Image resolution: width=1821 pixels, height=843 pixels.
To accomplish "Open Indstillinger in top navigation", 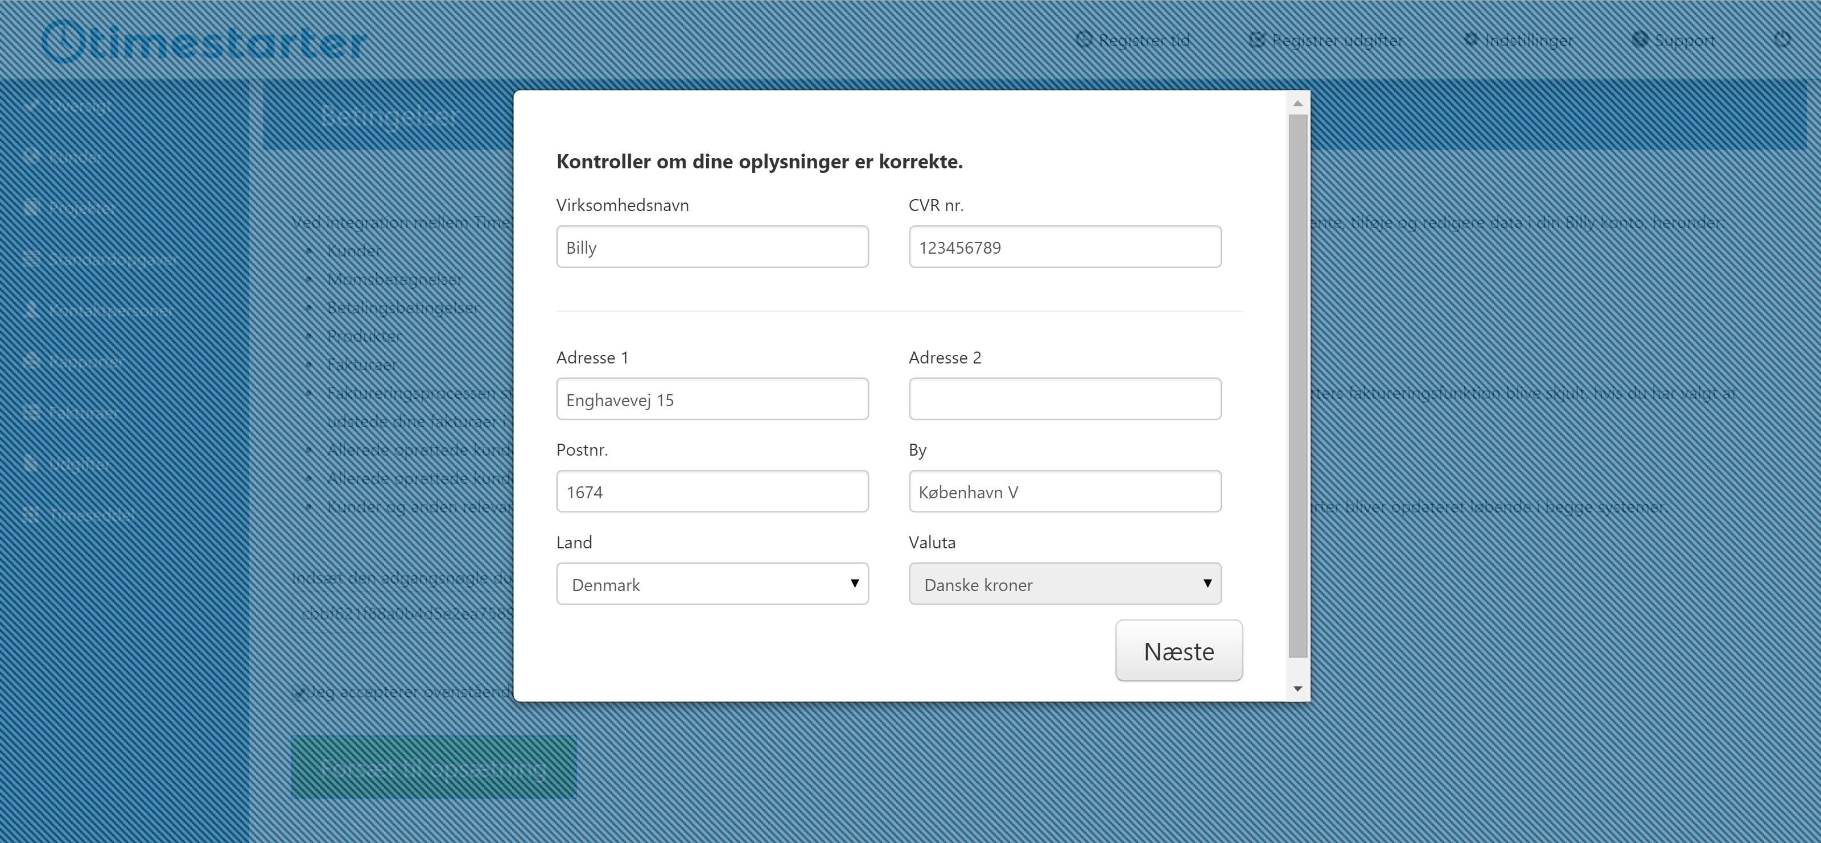I will (1518, 40).
